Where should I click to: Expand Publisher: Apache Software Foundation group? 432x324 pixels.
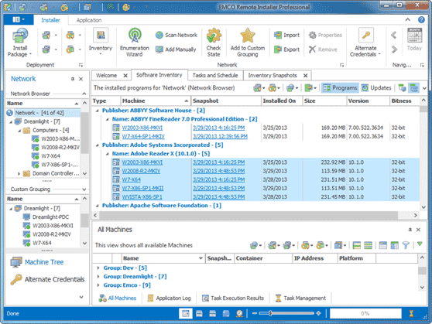coord(97,206)
